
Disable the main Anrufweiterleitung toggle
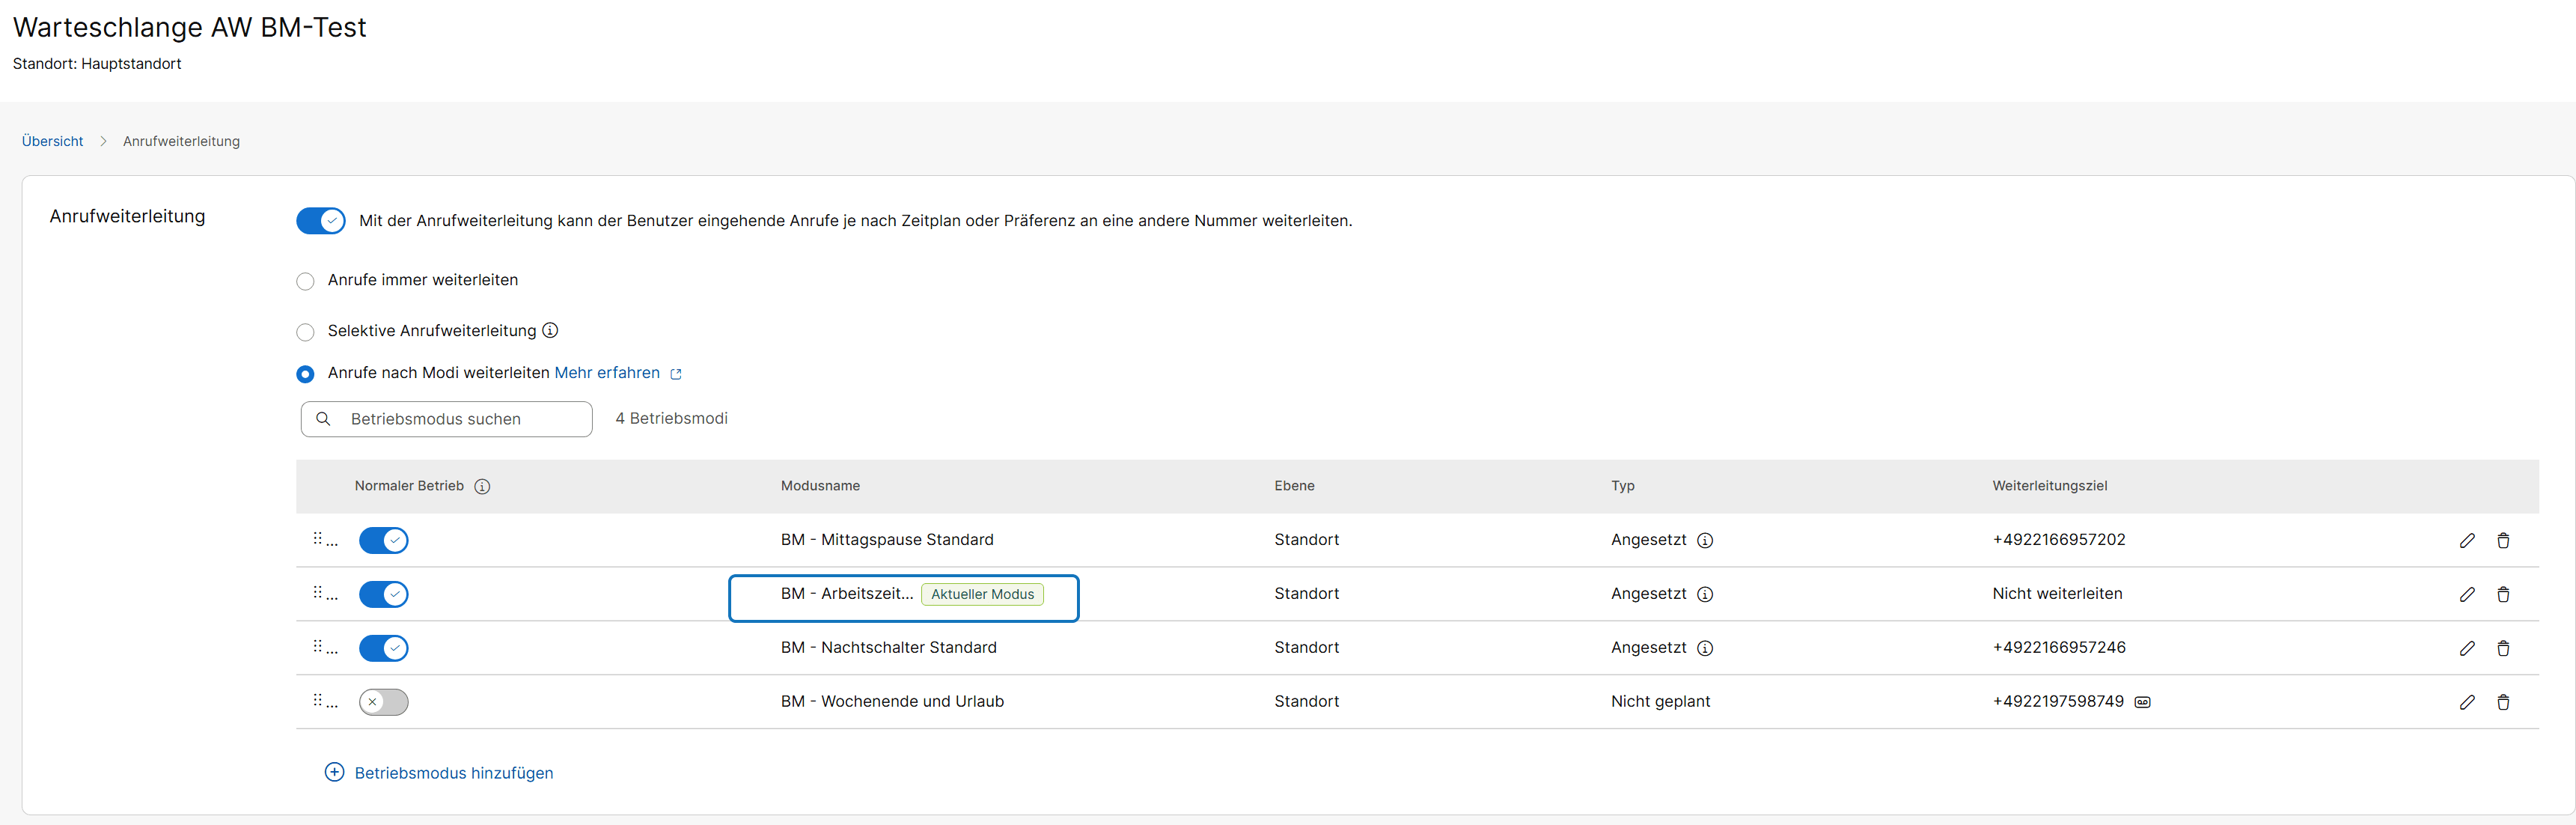click(x=321, y=220)
